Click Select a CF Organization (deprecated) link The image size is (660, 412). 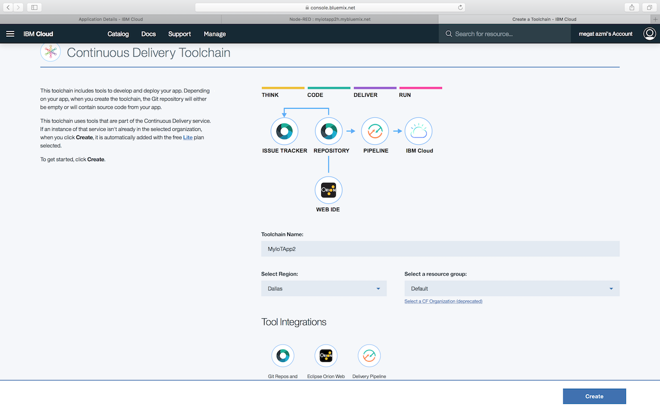coord(443,301)
